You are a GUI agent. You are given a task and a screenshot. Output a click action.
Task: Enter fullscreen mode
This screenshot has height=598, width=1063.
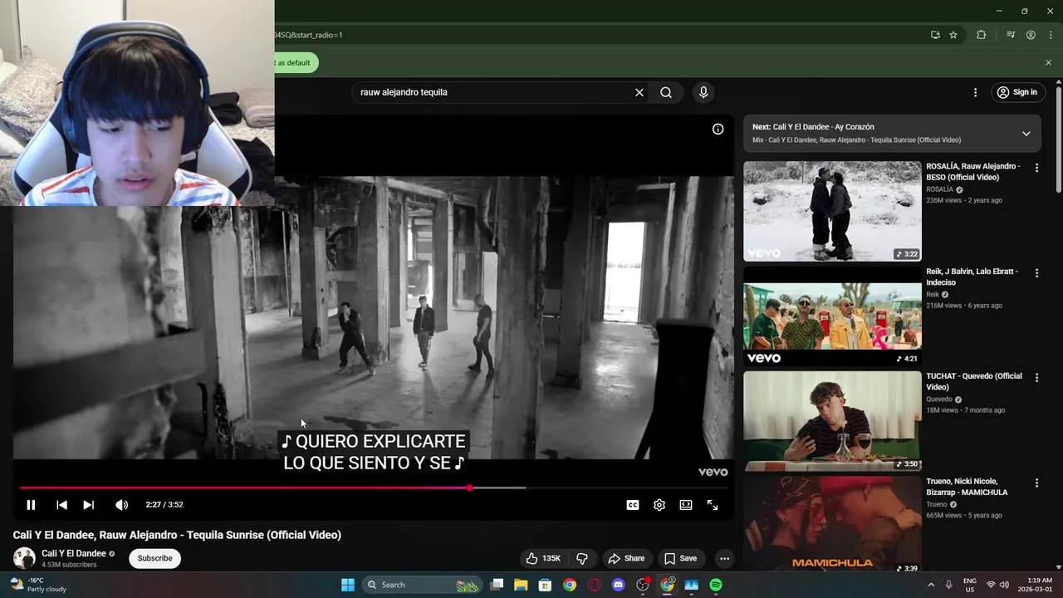click(x=713, y=505)
